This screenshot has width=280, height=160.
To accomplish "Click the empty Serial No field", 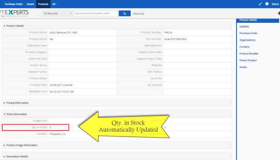I will point(197,79).
